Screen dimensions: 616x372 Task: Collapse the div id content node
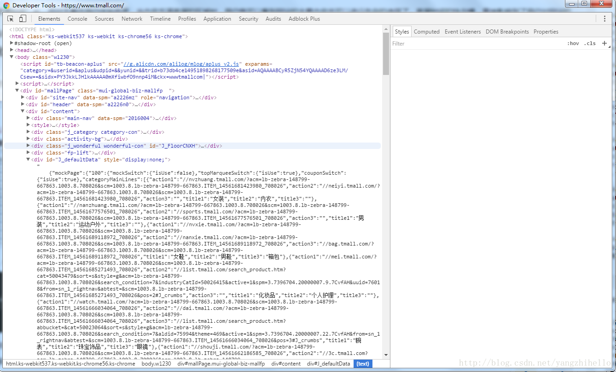23,111
